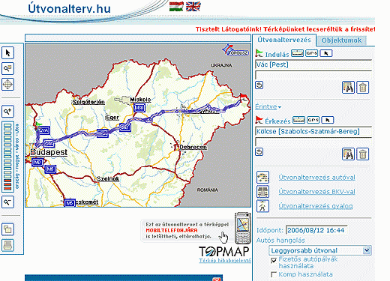Viewport: 390px width, 281px height.
Task: Reset departure field with undo arrow icon
Action: tap(259, 85)
